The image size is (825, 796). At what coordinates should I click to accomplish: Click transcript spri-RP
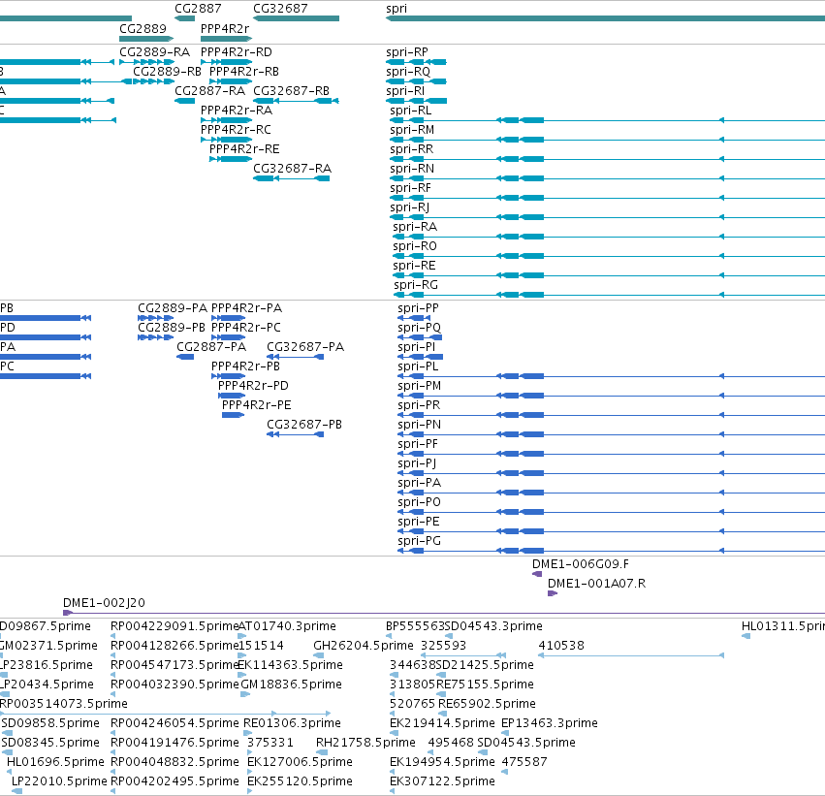pyautogui.click(x=407, y=52)
